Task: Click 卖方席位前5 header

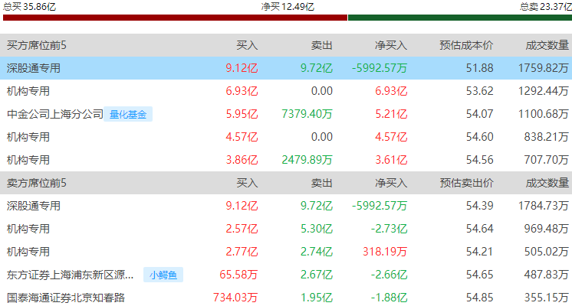Action: (37, 183)
